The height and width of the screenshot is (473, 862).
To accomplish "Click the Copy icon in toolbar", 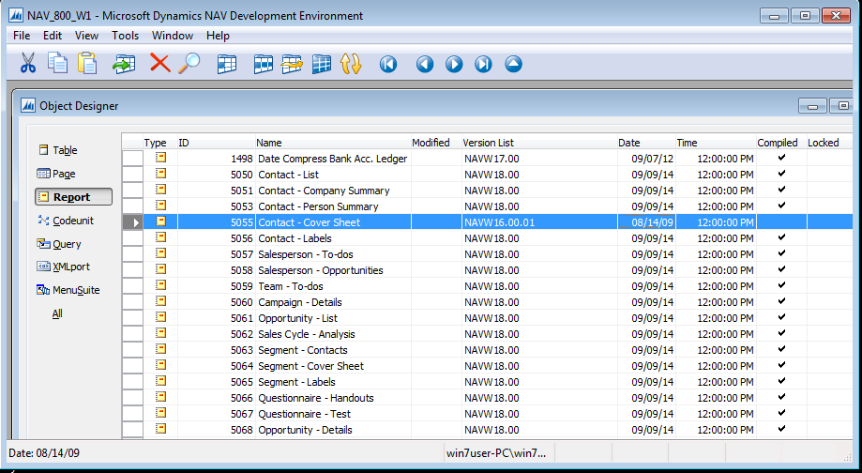I will [58, 64].
